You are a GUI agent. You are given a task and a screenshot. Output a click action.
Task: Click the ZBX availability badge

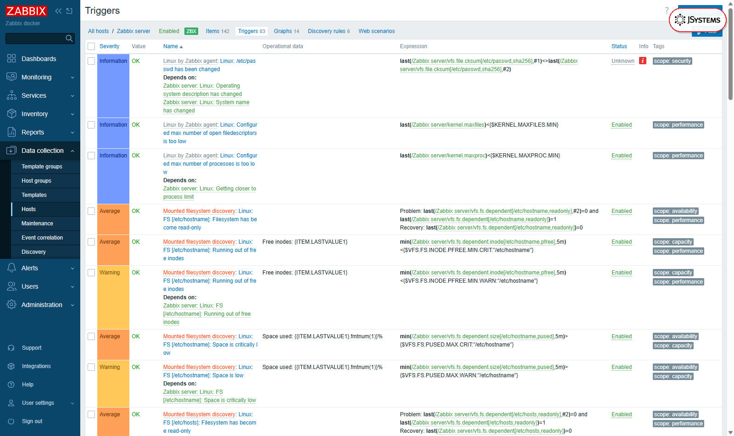[x=191, y=31]
